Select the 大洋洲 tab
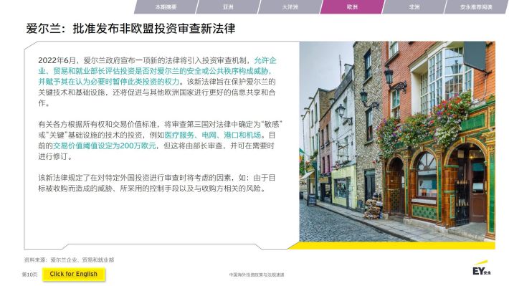This screenshot has width=509, height=286. 290,7
